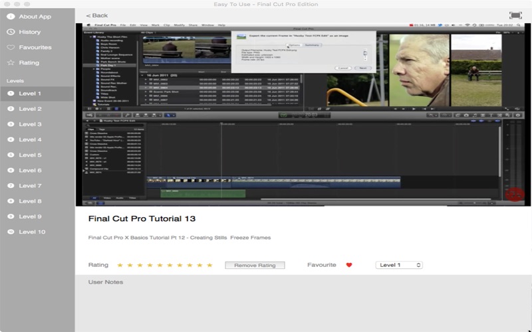Set rating to the eighth star
The image size is (532, 332).
click(x=190, y=265)
